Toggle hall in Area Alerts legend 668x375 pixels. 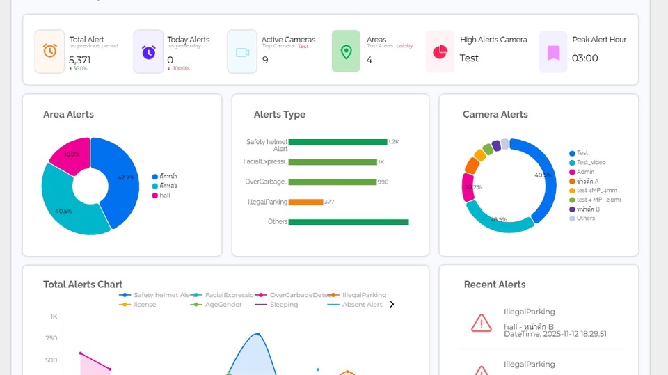(163, 196)
